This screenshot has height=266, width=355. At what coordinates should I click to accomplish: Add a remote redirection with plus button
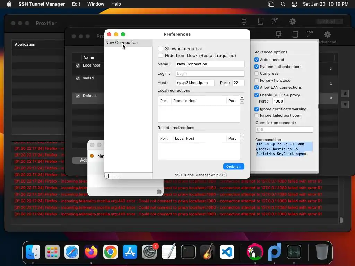(242, 135)
